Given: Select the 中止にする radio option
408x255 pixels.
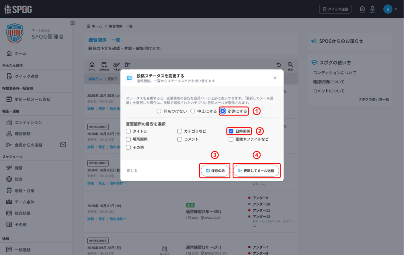Looking at the screenshot, I should 192,111.
